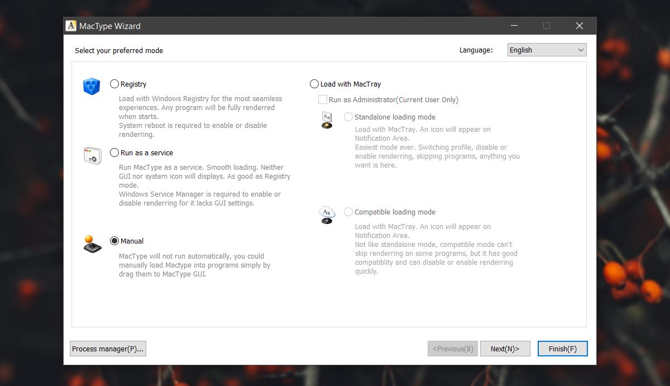Click the Compatible mode description text
670x386 pixels.
(x=436, y=249)
